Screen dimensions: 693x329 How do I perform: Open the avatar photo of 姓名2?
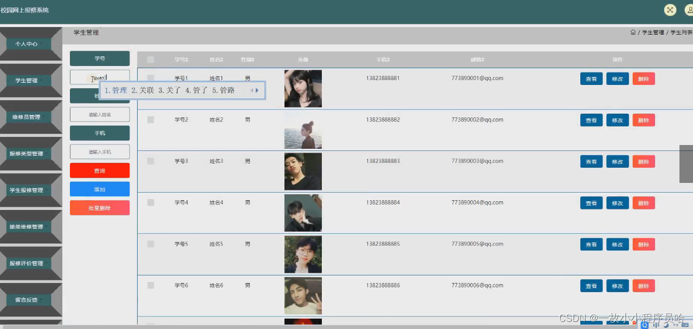(x=303, y=130)
